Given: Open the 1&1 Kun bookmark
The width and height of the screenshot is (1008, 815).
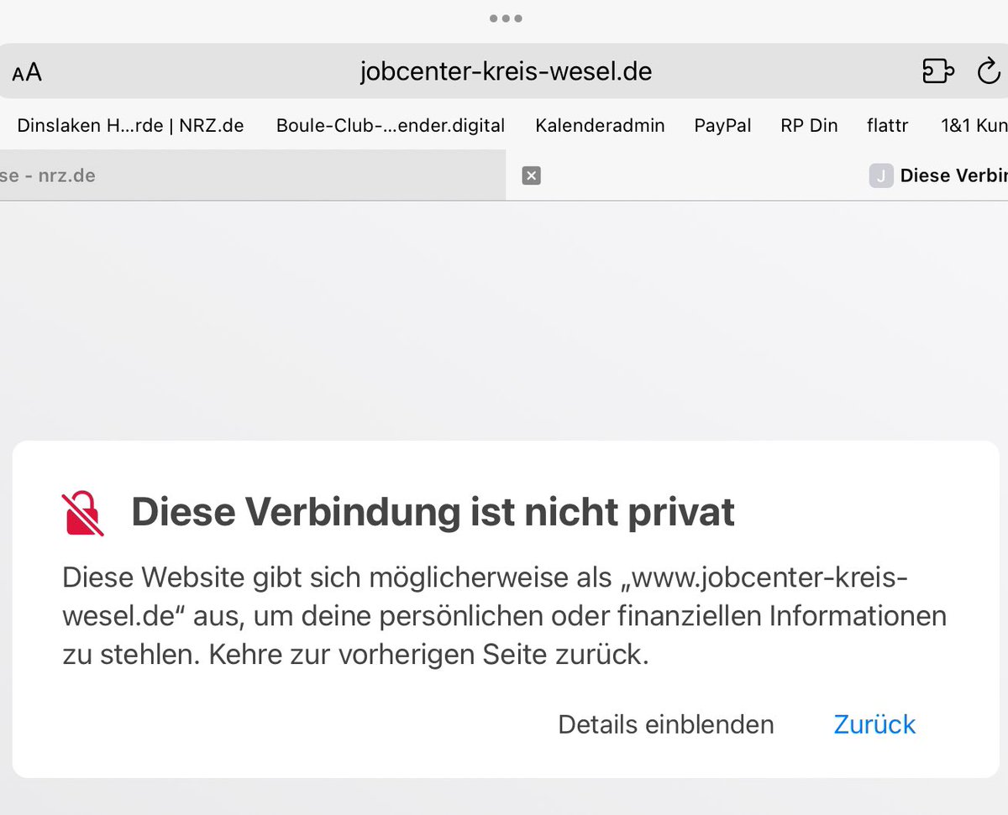Looking at the screenshot, I should [974, 126].
